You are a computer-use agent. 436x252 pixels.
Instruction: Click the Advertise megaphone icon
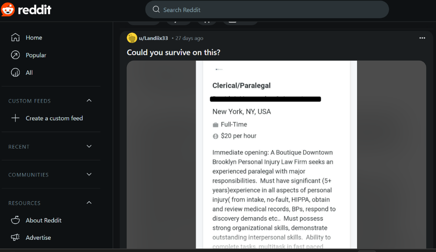click(x=15, y=237)
